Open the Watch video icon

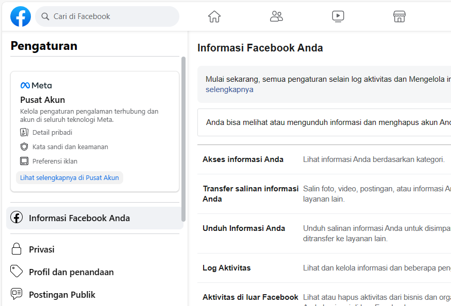[x=338, y=16]
